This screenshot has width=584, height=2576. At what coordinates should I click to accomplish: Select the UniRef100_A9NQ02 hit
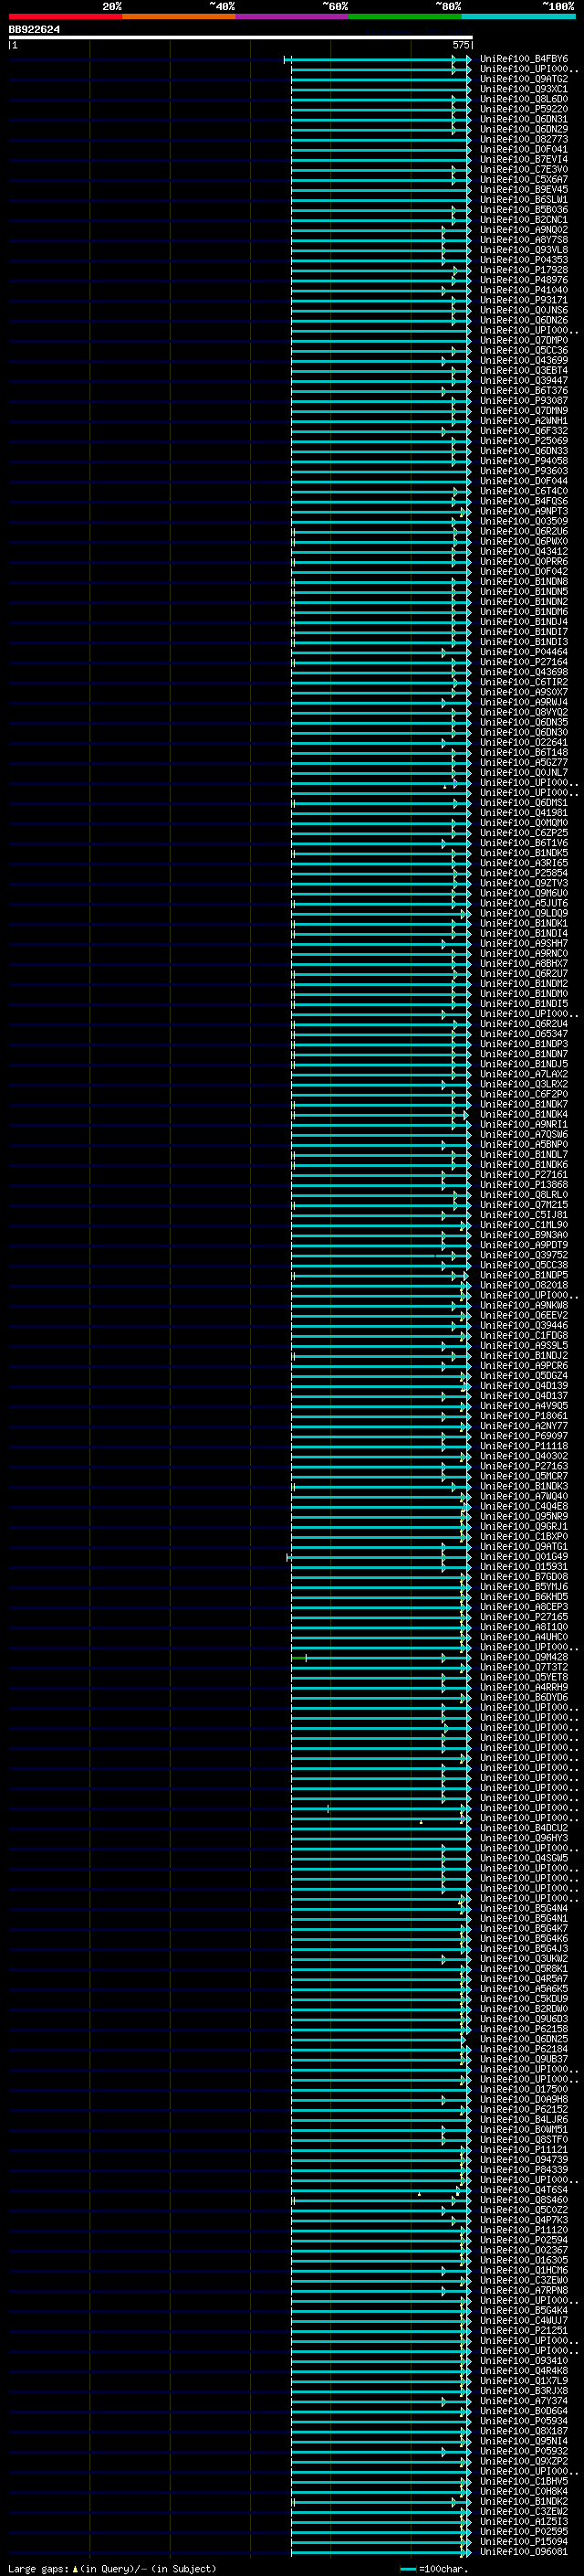point(523,230)
